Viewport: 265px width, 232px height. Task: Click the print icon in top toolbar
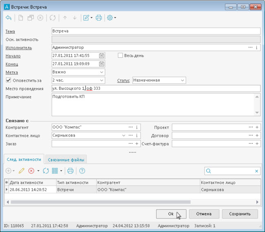(99, 18)
